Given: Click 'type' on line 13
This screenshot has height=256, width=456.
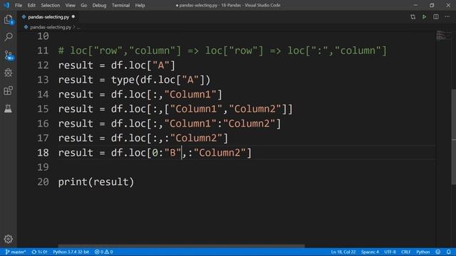Looking at the screenshot, I should [x=123, y=80].
